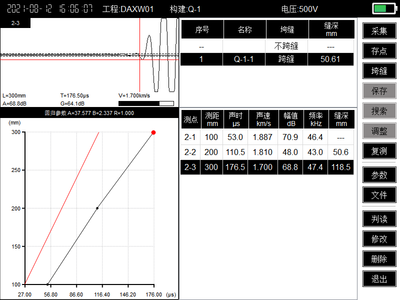Select the 不跨缝 row cell

tap(286, 46)
